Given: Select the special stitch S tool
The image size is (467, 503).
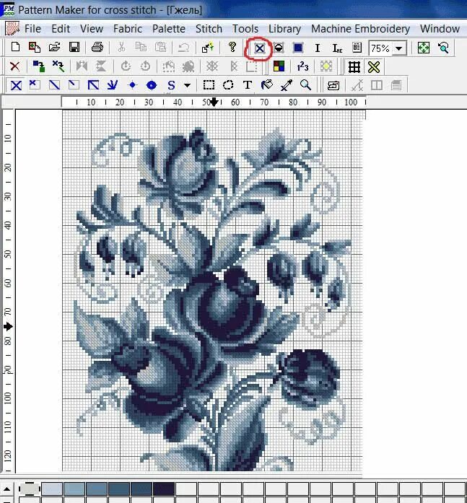Looking at the screenshot, I should tap(171, 85).
